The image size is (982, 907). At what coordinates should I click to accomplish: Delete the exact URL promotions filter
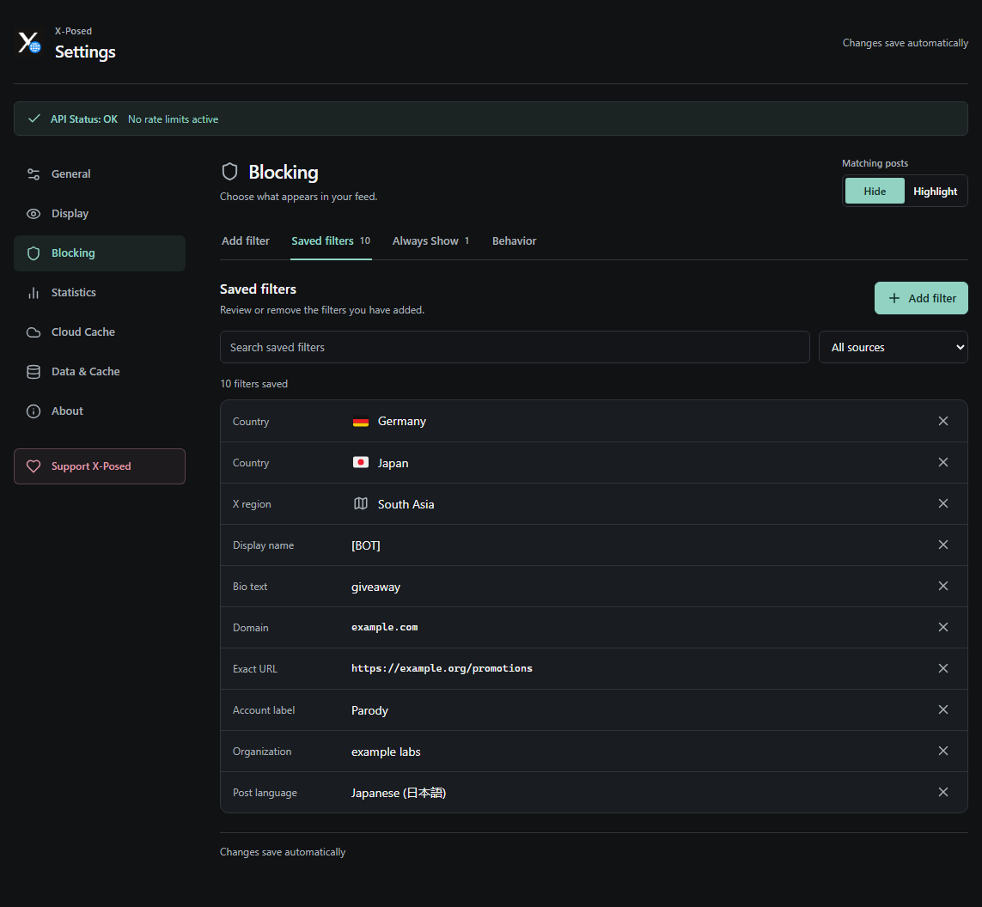click(x=943, y=668)
